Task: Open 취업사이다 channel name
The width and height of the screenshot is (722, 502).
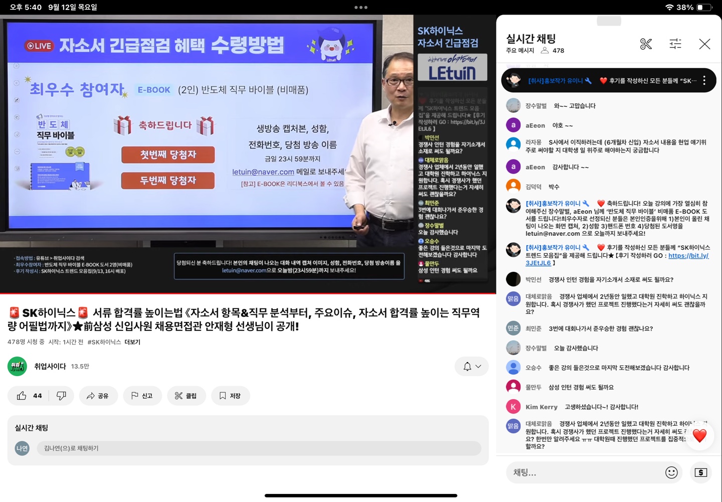Action: (x=50, y=367)
